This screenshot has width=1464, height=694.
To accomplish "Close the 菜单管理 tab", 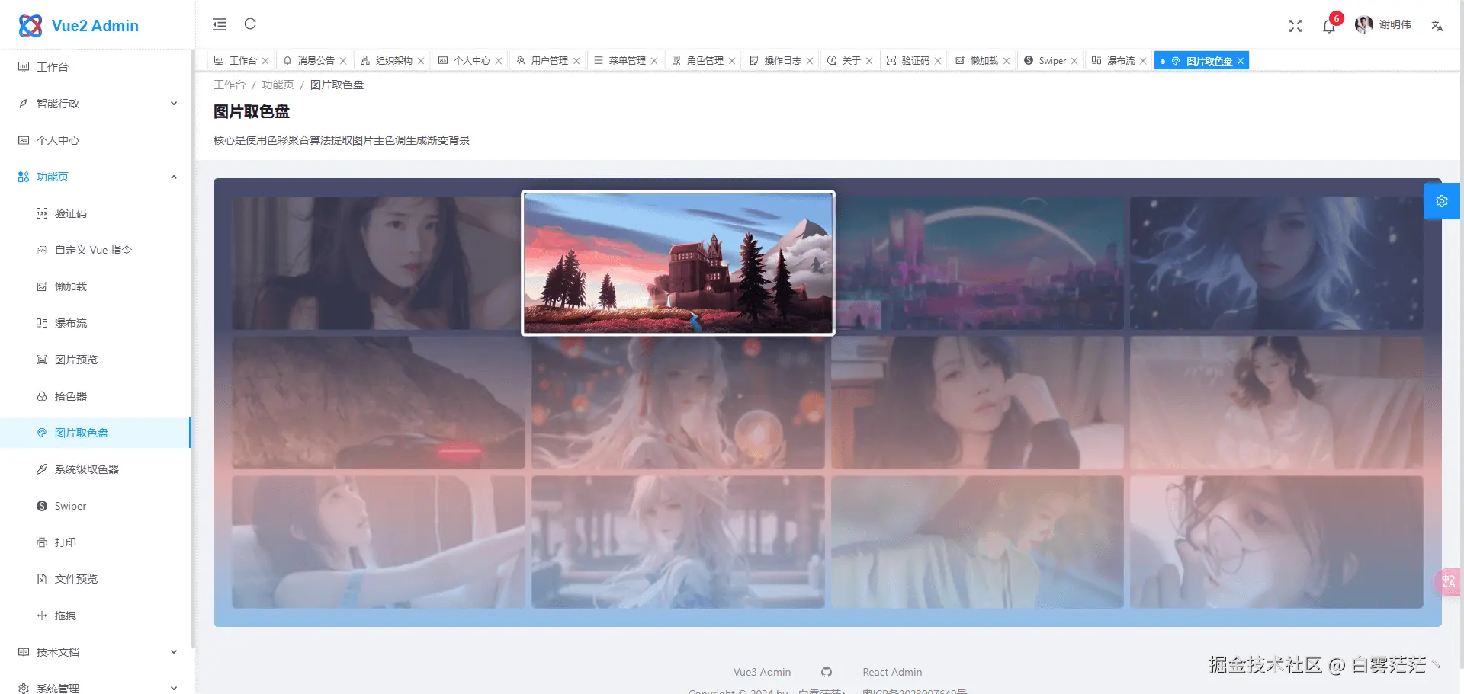I will tap(654, 61).
